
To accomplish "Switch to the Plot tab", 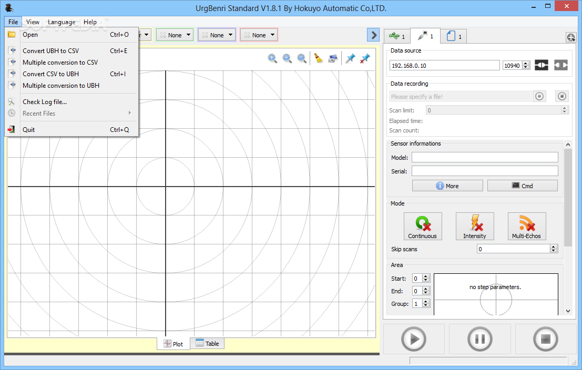I will click(x=173, y=344).
